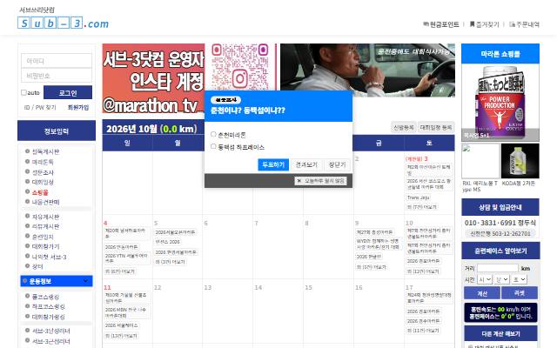Click the 리셋 reset button

click(520, 293)
